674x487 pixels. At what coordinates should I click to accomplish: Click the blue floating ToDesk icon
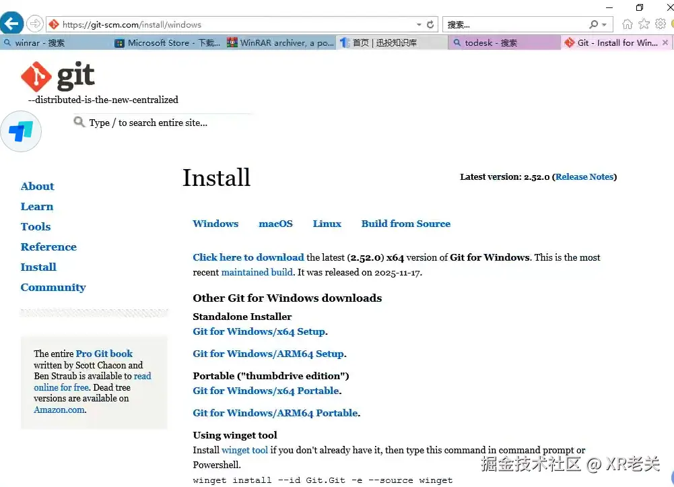click(x=21, y=131)
